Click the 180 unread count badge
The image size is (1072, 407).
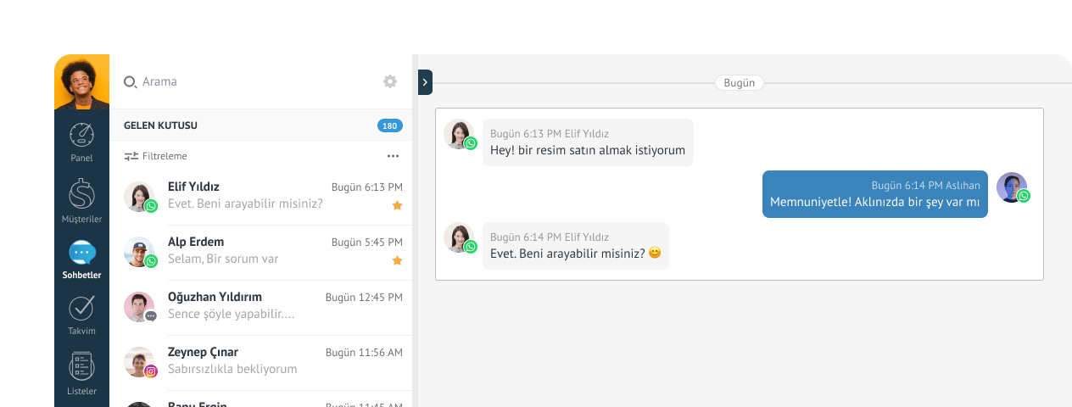click(389, 125)
